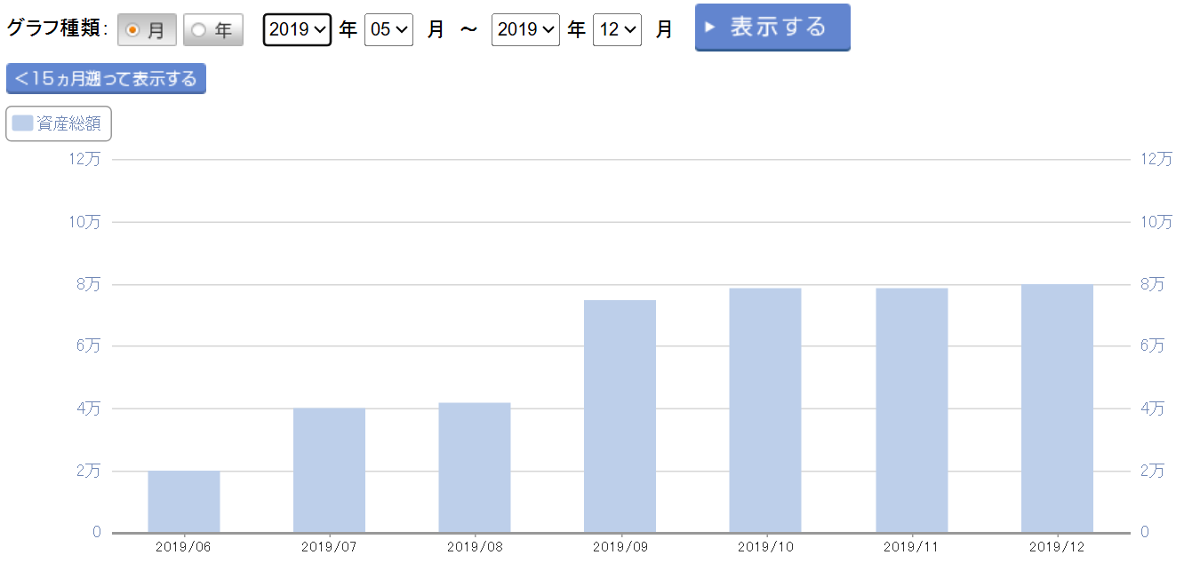Viewport: 1200px width, 563px height.
Task: Select the 月 (monthly) graph type radio
Action: 147,30
